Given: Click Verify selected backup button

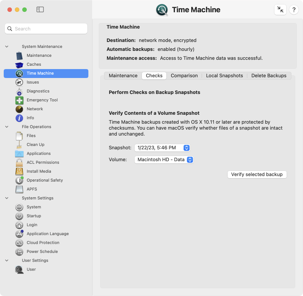Looking at the screenshot, I should coord(257,175).
